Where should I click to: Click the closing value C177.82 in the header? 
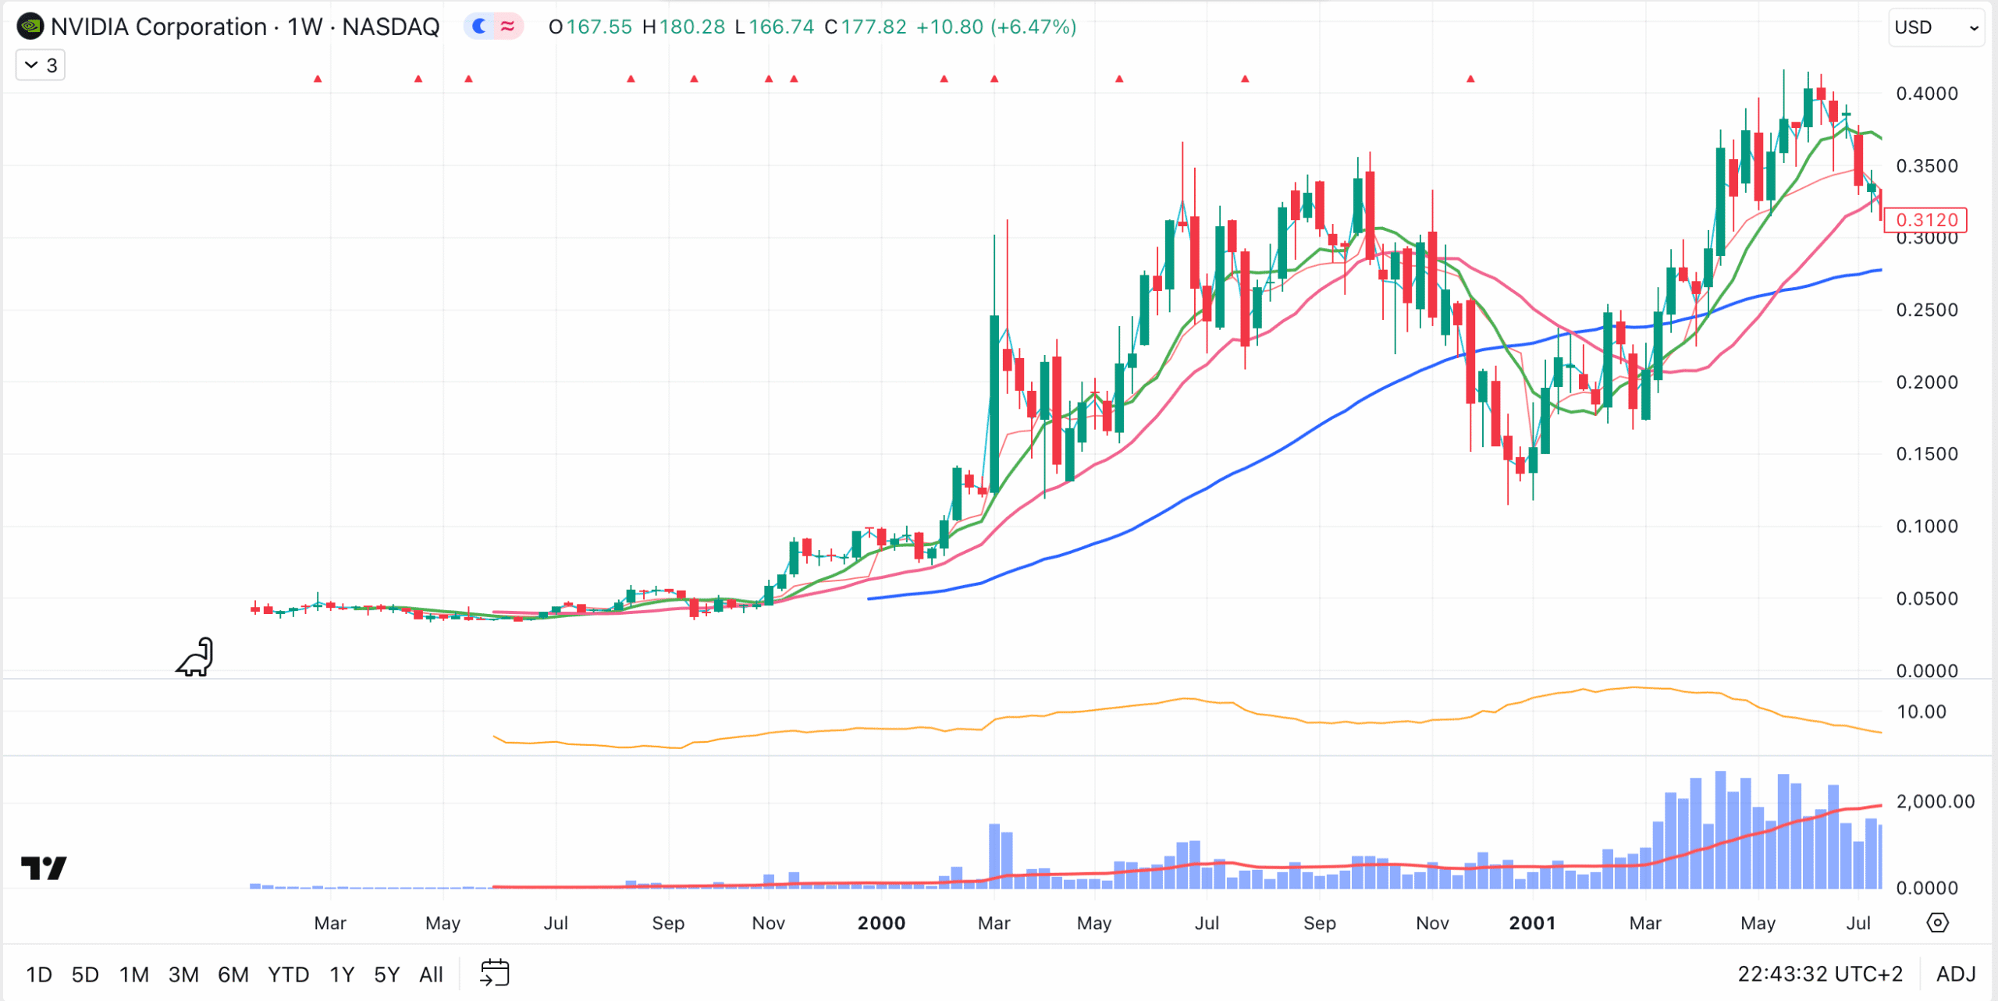(865, 27)
